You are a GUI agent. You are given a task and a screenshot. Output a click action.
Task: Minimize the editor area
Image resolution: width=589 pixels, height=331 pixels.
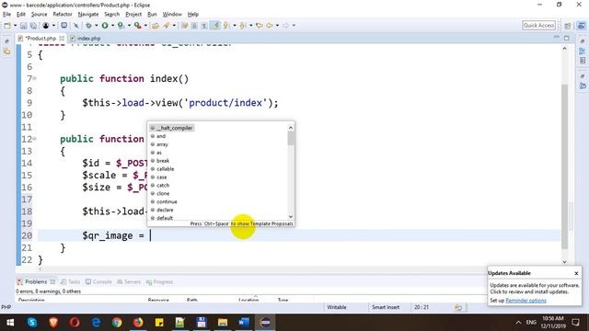[x=556, y=38]
